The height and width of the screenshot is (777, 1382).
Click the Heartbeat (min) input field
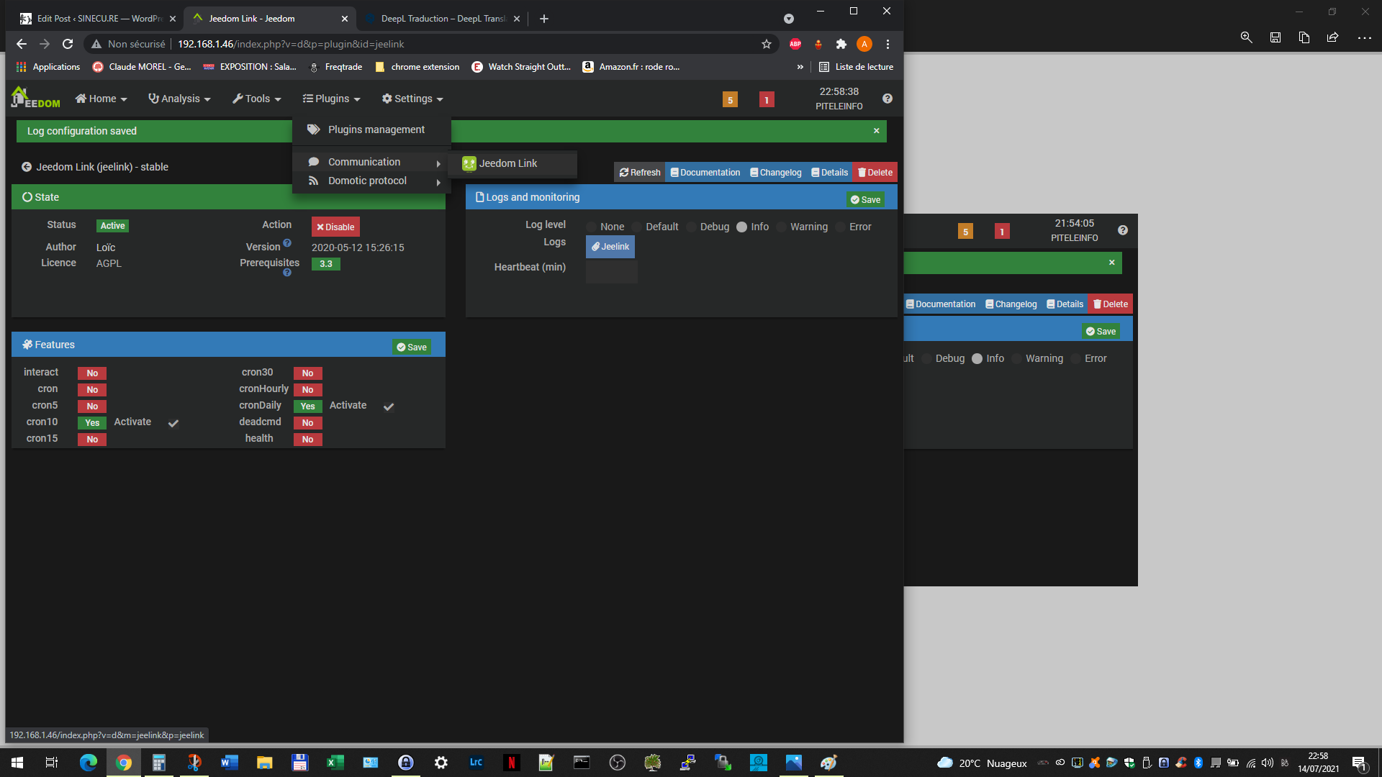[611, 271]
